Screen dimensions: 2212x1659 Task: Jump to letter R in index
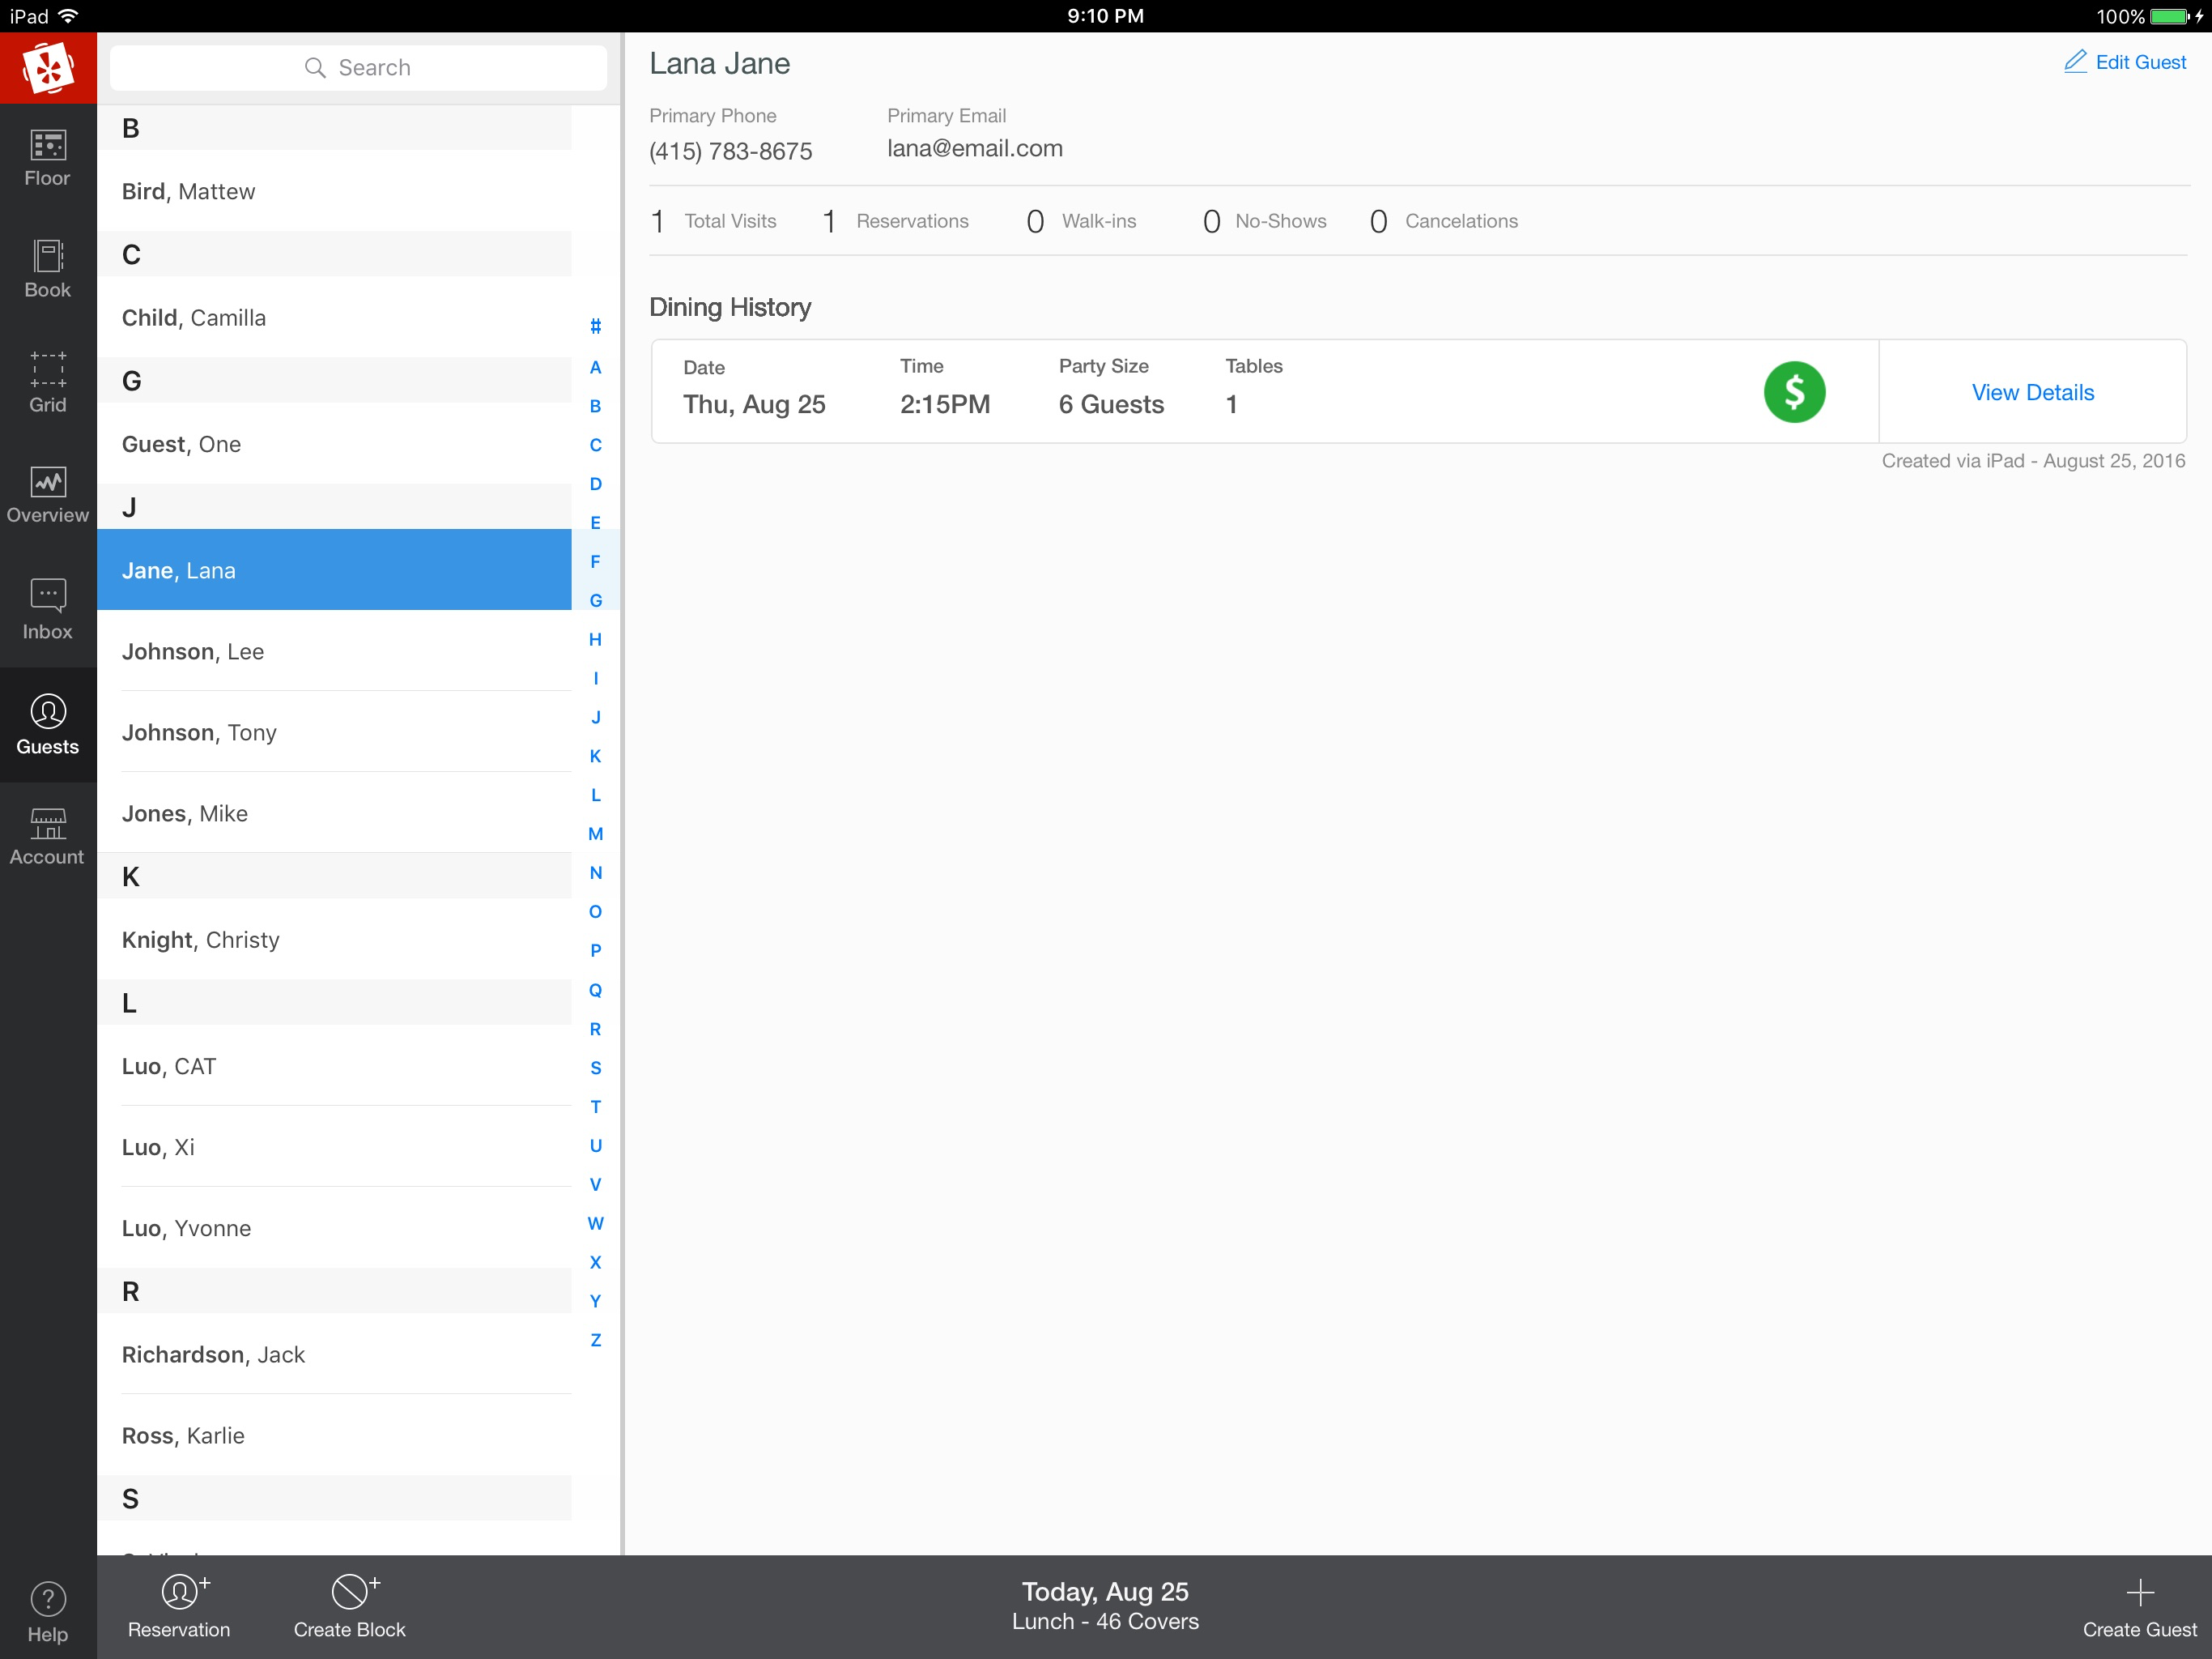(x=595, y=1030)
